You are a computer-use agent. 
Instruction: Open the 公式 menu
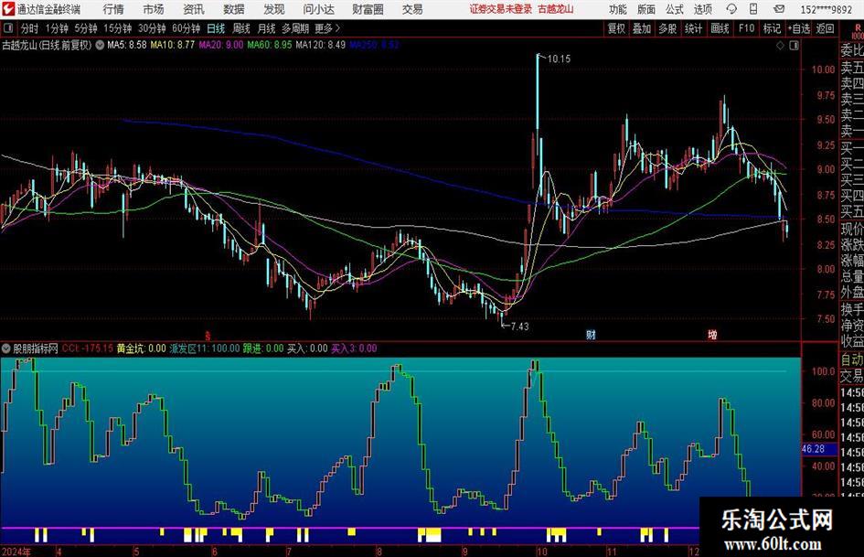[x=675, y=9]
